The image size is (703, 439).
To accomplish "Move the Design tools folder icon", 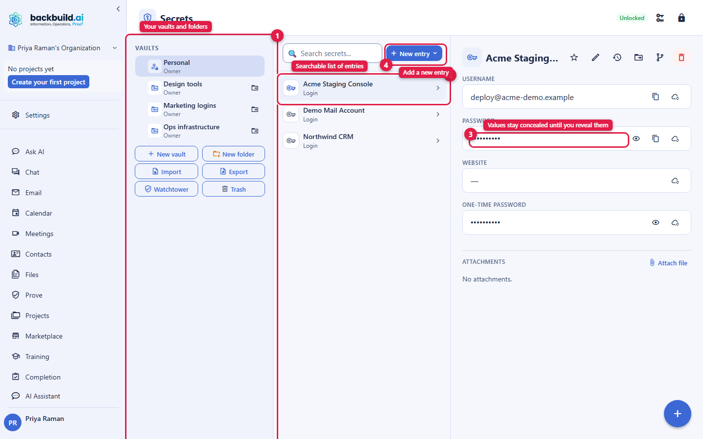I will point(255,88).
